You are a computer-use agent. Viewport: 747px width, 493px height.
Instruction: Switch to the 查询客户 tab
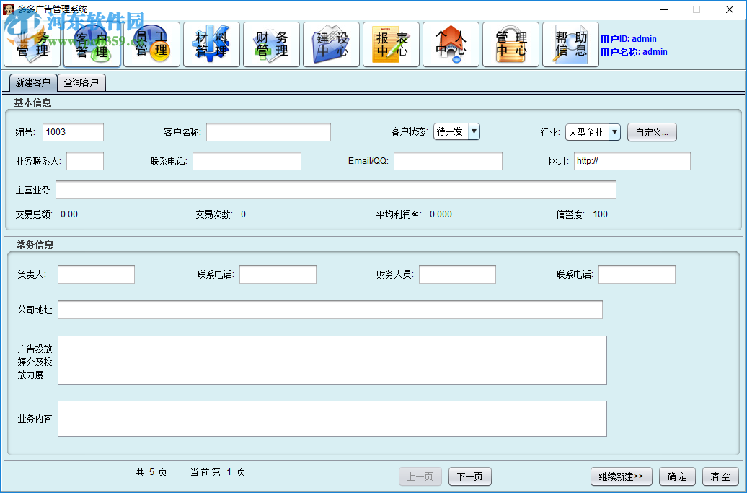[x=81, y=82]
